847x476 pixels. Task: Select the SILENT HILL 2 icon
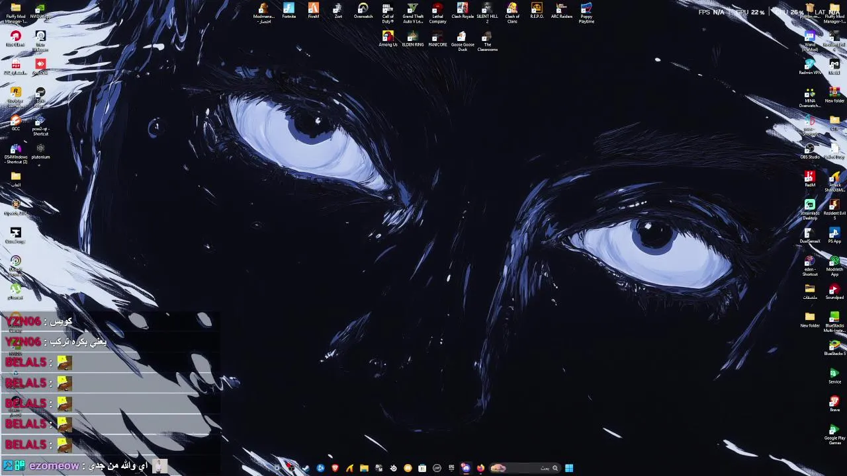click(x=487, y=13)
